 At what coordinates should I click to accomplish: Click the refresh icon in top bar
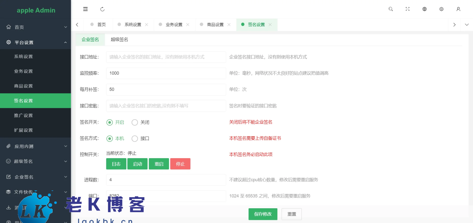103,9
